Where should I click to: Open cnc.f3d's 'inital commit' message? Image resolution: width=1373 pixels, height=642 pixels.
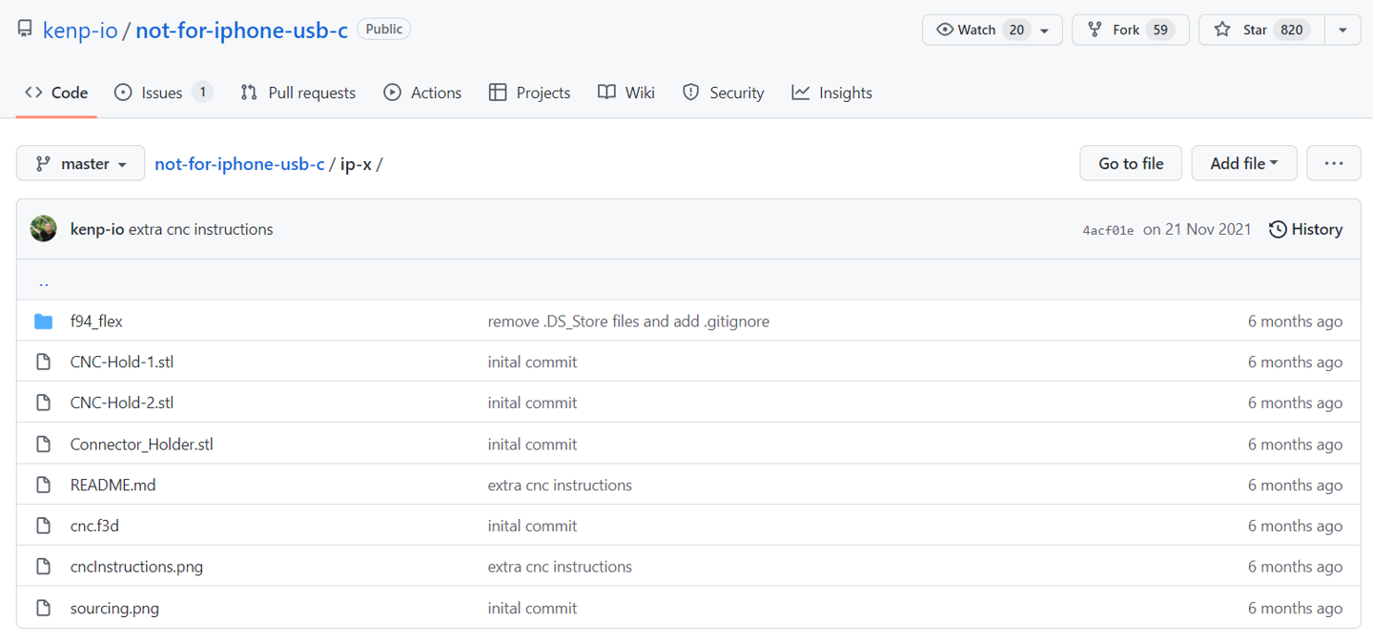(x=532, y=526)
